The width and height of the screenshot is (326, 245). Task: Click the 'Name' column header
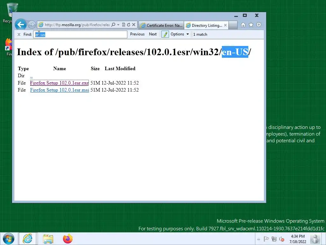60,69
